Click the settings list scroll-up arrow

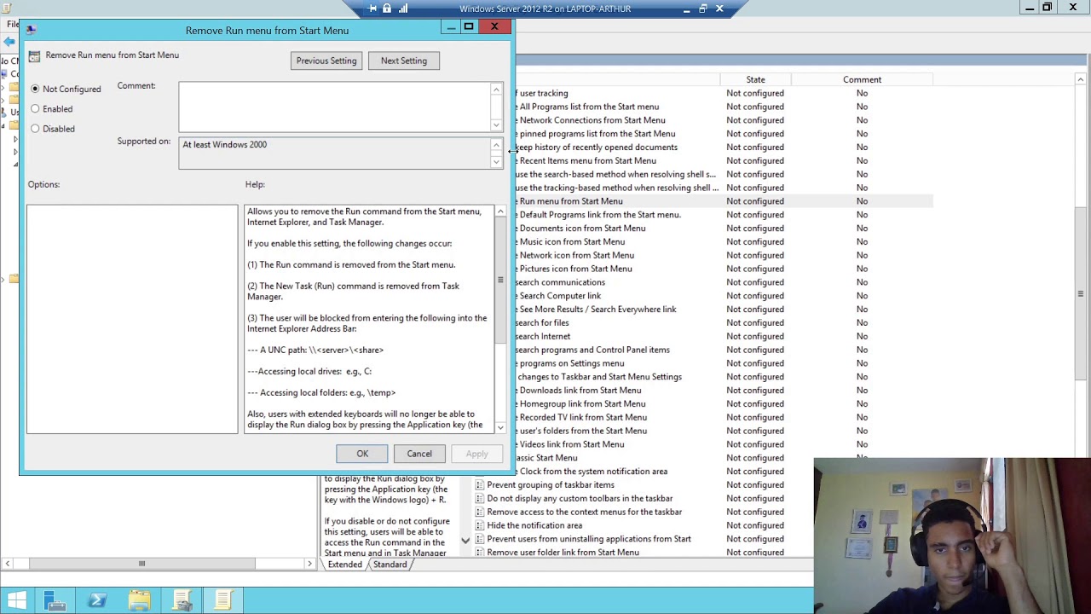[1081, 79]
